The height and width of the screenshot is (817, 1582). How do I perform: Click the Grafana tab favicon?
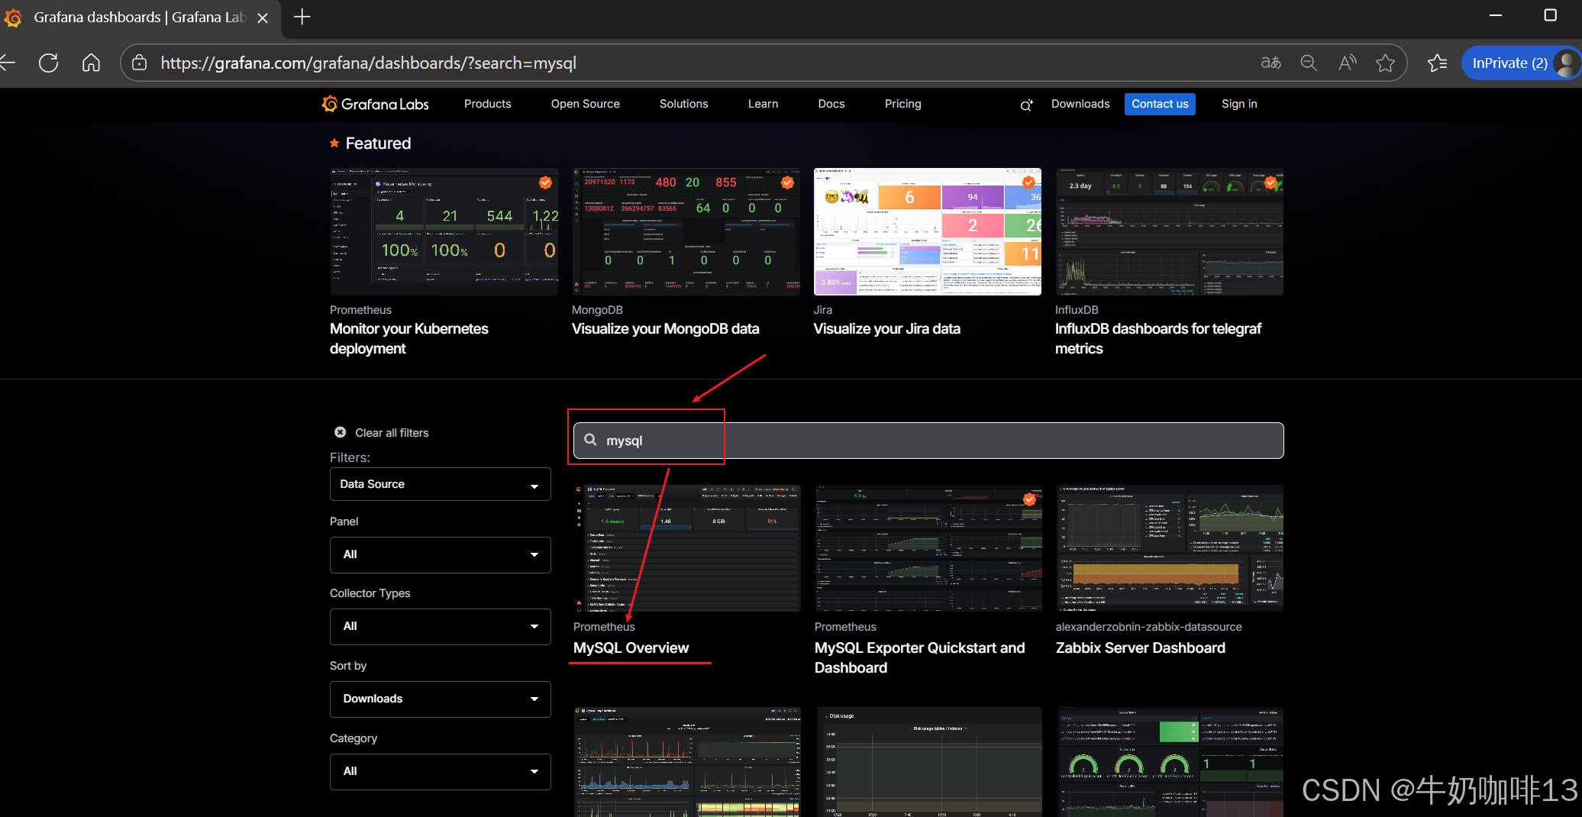13,18
